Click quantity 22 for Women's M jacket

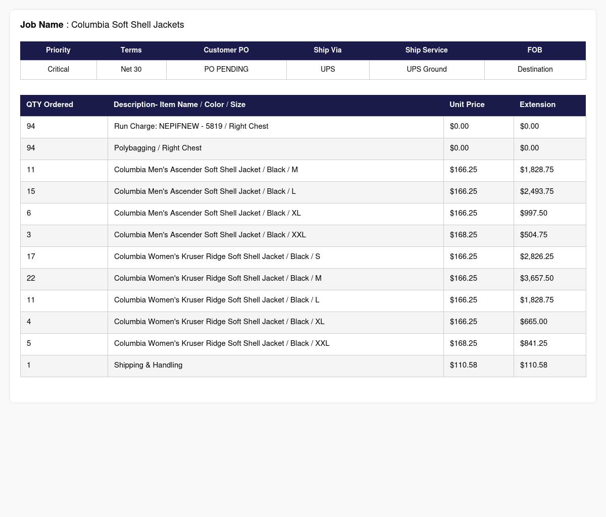click(x=64, y=278)
